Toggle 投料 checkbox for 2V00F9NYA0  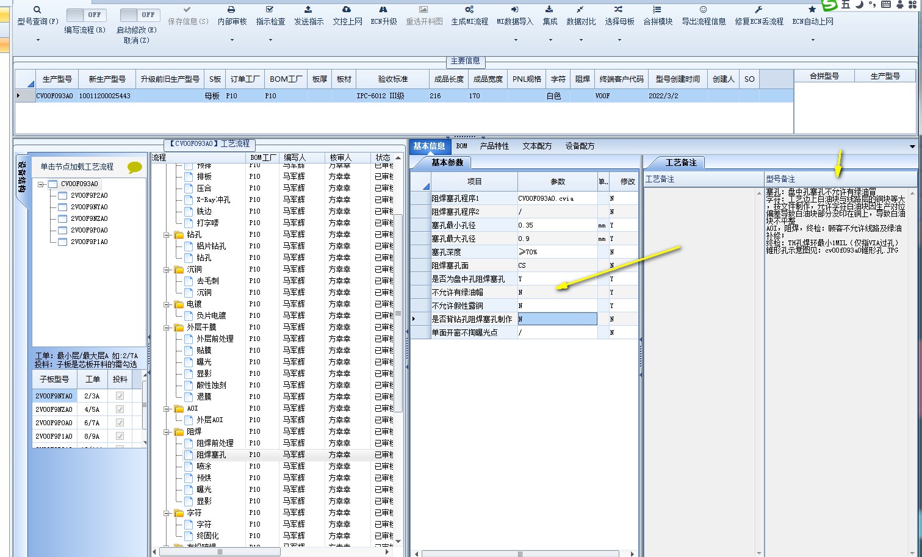120,396
